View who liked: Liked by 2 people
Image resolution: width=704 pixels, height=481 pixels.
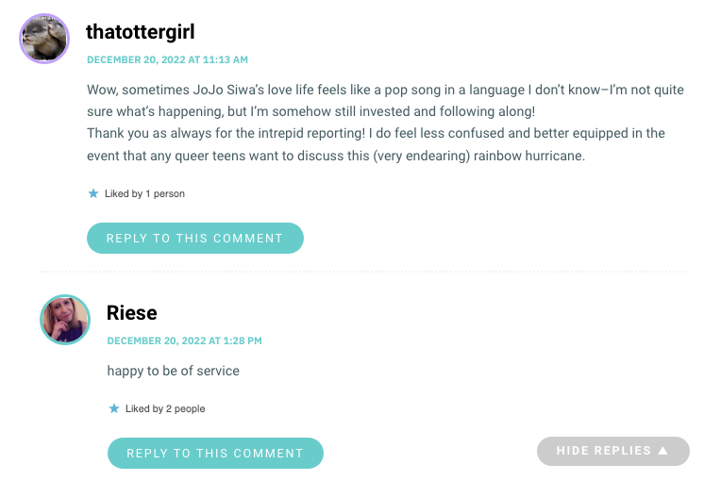(x=165, y=408)
